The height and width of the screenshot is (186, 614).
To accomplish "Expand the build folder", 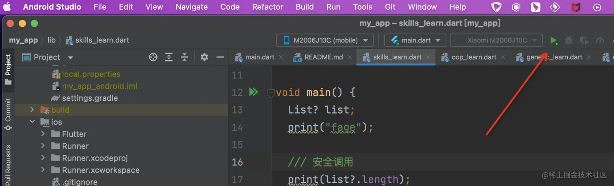I will [x=32, y=110].
